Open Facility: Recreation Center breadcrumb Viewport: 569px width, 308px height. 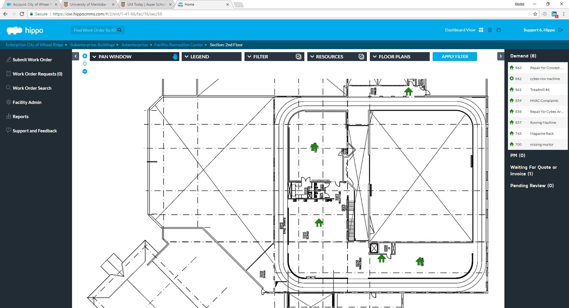pyautogui.click(x=178, y=45)
